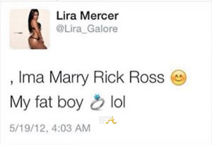The width and height of the screenshot is (212, 145).
Task: Click the word Mercer in the name
Action: (x=99, y=16)
